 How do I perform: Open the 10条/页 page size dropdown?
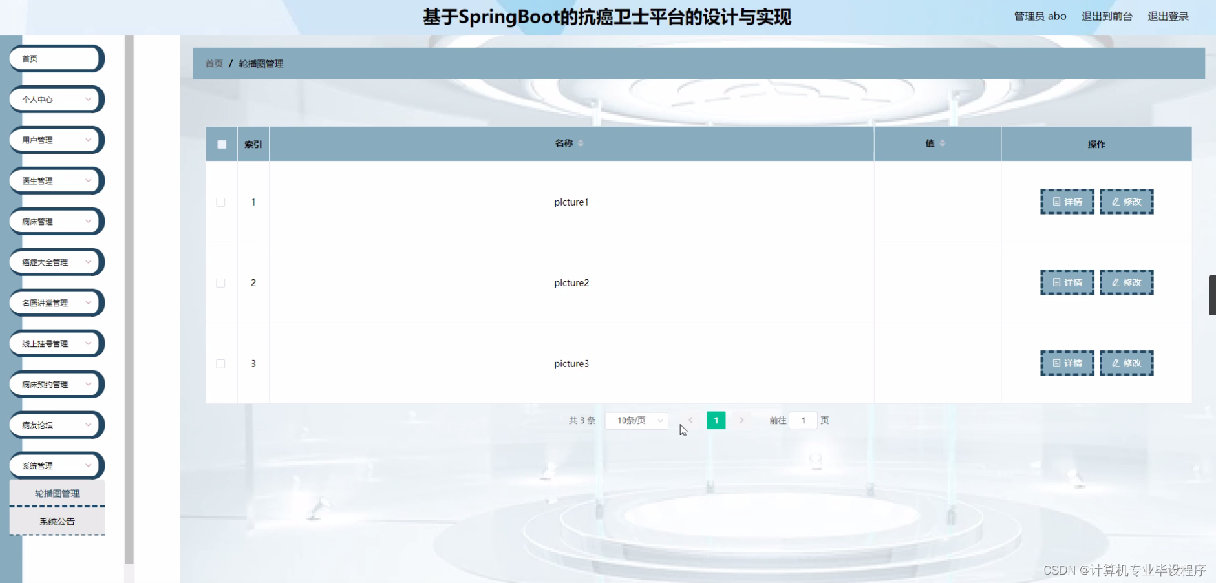pyautogui.click(x=635, y=420)
